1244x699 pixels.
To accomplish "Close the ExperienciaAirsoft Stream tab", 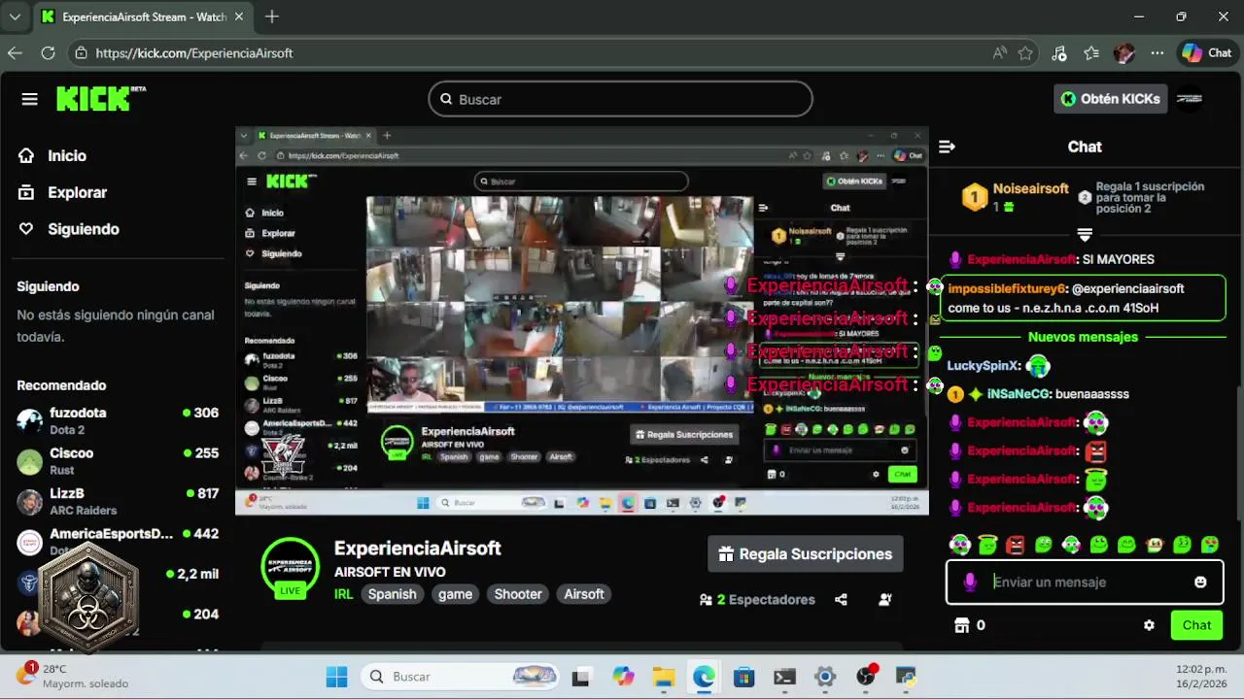I will click(238, 17).
